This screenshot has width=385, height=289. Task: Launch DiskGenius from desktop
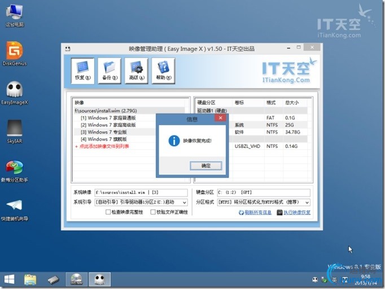(15, 54)
